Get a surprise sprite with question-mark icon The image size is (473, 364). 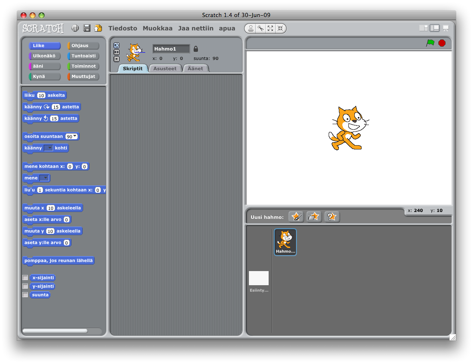pos(332,217)
